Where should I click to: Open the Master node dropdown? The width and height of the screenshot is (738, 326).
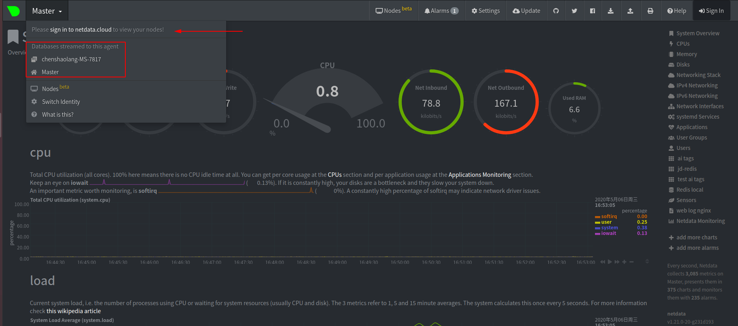47,11
